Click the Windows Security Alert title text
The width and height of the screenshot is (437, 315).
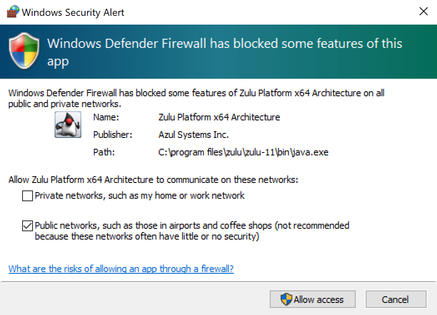coord(74,12)
